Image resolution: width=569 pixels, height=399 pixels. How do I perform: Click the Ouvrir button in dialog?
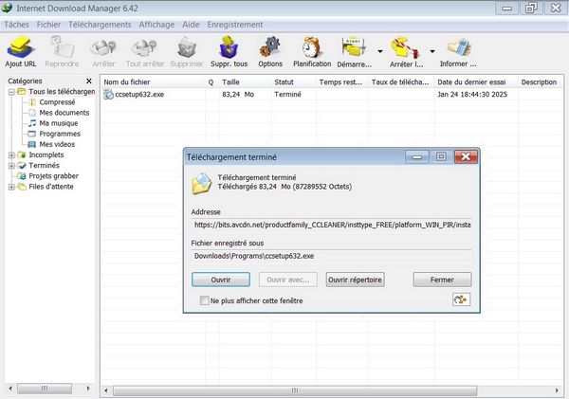click(221, 280)
